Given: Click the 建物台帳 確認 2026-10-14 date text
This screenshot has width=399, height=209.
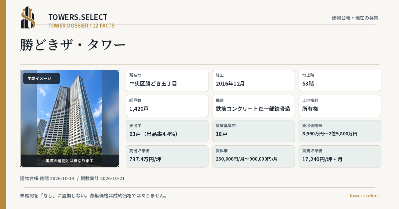Looking at the screenshot, I should pyautogui.click(x=47, y=178).
